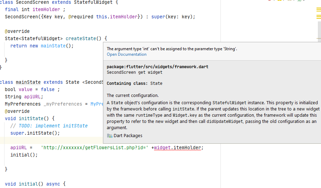Click the initial() call inside initState

24,155
